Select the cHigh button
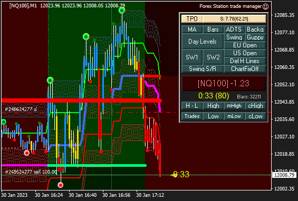The width and height of the screenshot is (298, 201). (255, 106)
